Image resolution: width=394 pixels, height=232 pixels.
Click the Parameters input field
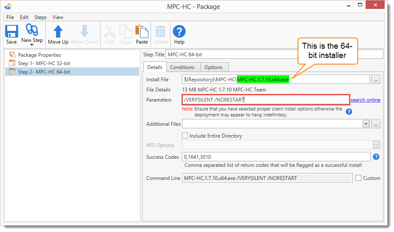pos(266,100)
